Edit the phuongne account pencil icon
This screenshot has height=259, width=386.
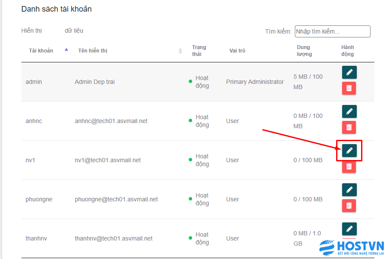(x=349, y=190)
